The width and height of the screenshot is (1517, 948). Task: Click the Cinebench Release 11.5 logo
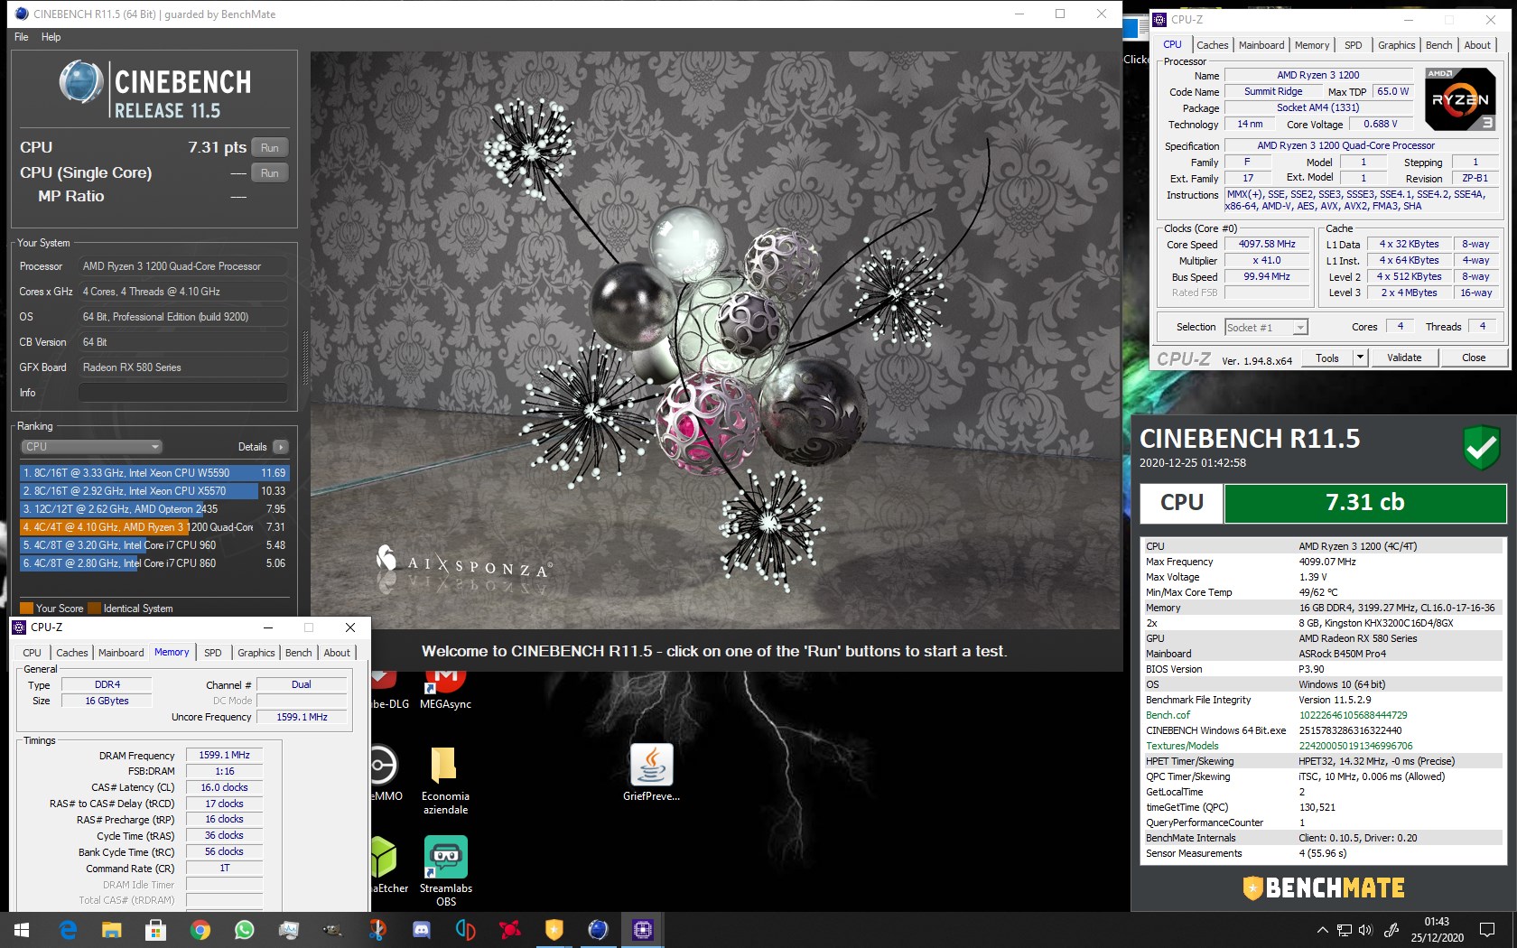click(154, 90)
